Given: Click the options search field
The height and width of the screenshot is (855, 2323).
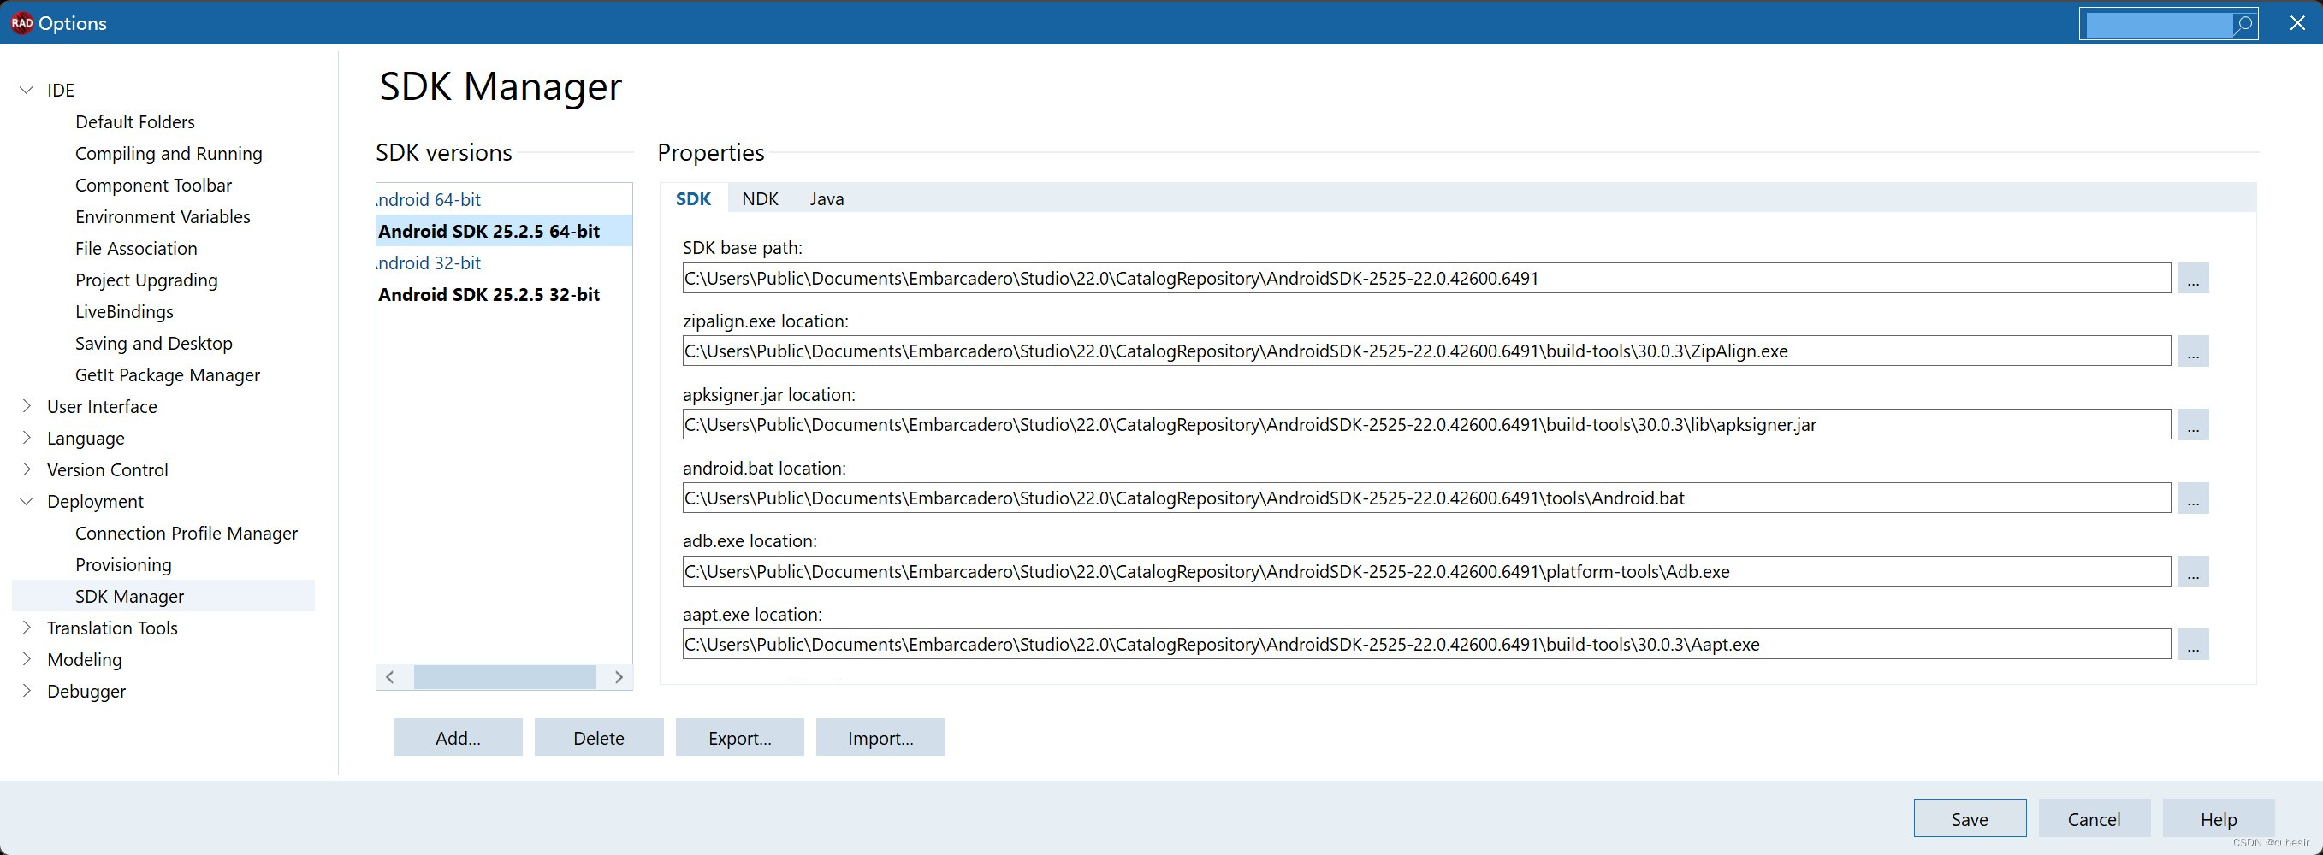Looking at the screenshot, I should pos(2158,24).
